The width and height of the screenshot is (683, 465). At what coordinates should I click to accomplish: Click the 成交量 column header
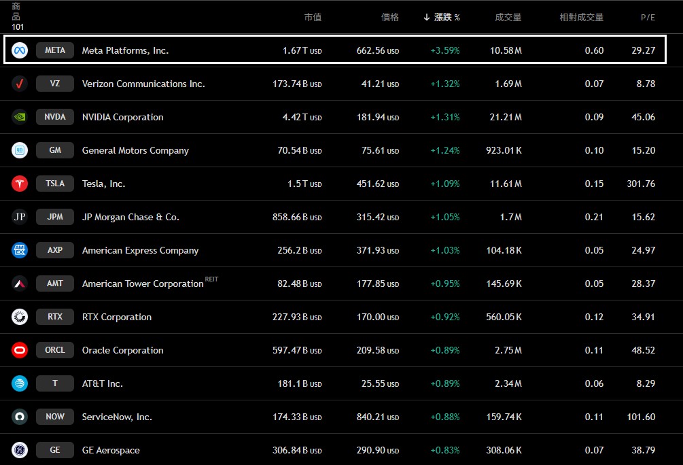(508, 17)
